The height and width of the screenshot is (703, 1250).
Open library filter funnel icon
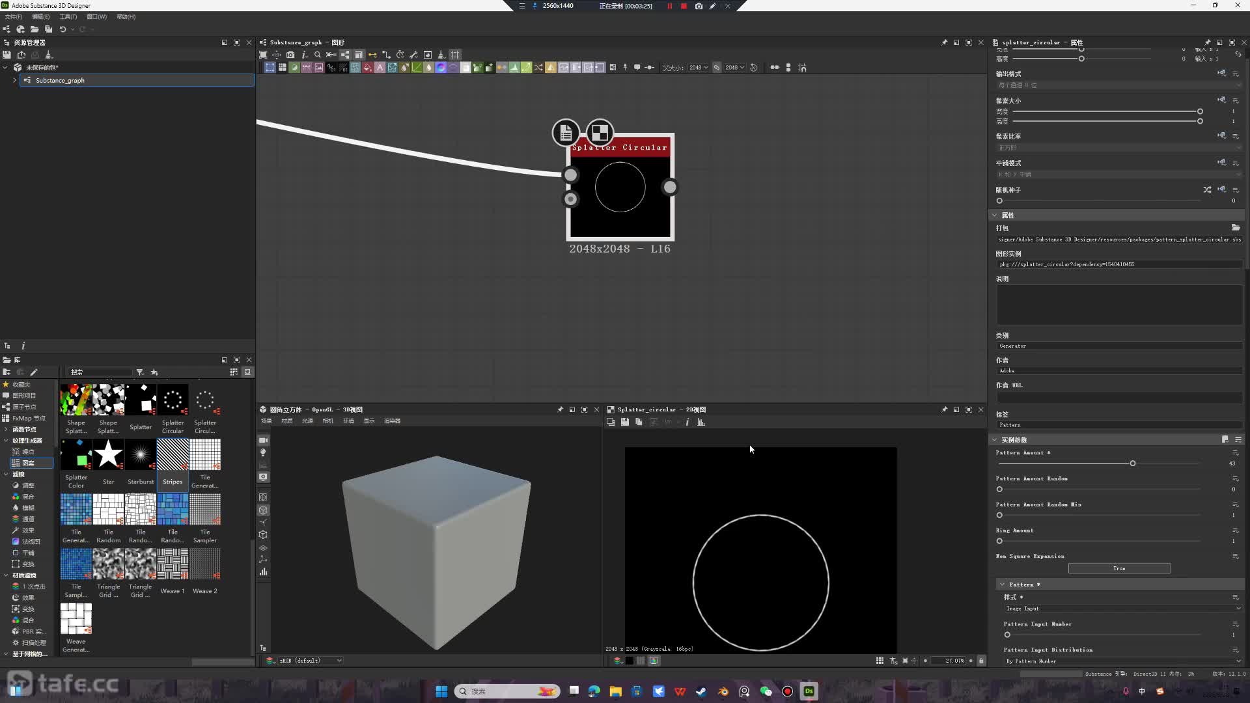tap(139, 372)
